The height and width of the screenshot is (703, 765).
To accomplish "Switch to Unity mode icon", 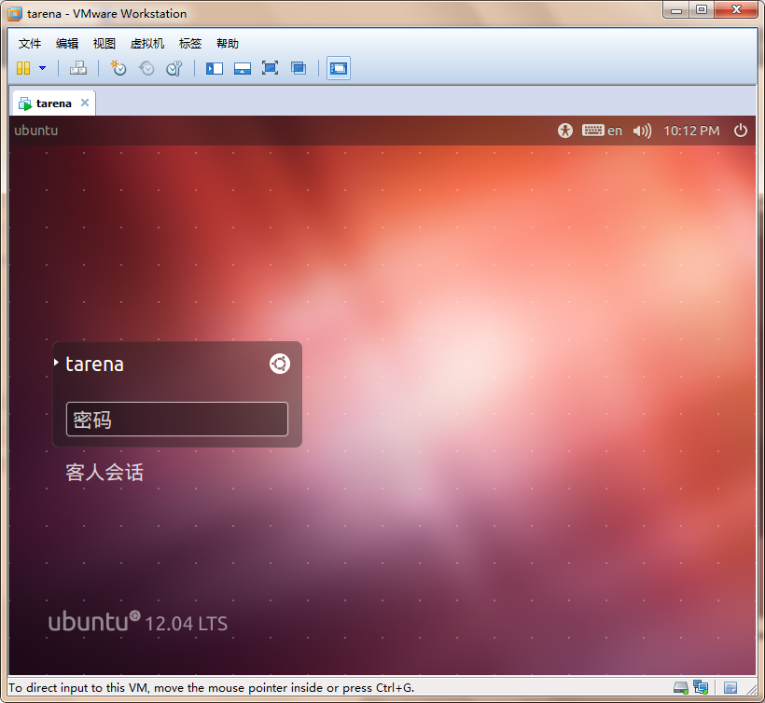I will click(x=299, y=68).
